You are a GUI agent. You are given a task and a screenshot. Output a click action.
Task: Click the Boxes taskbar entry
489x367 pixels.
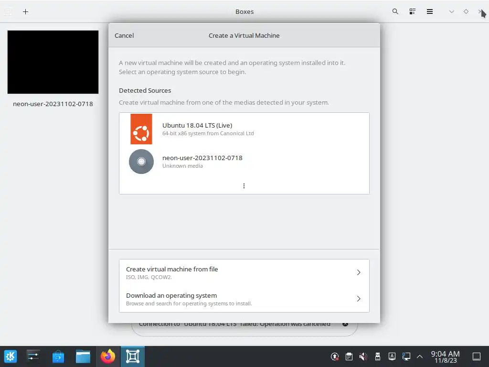point(133,356)
